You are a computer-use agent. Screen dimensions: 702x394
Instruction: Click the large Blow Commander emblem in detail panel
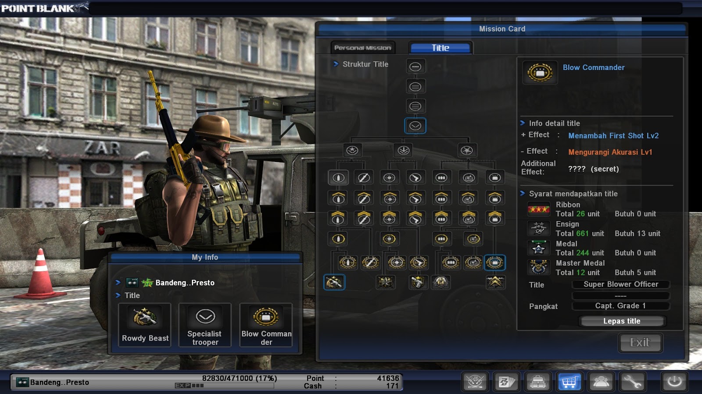coord(540,73)
